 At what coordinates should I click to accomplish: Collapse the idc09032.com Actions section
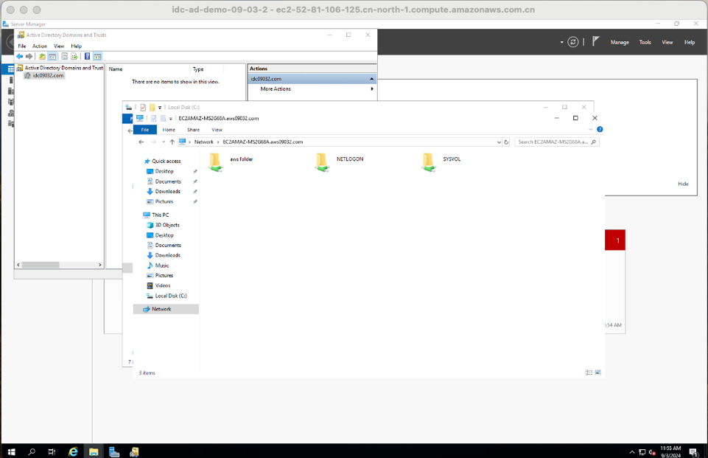(x=371, y=78)
